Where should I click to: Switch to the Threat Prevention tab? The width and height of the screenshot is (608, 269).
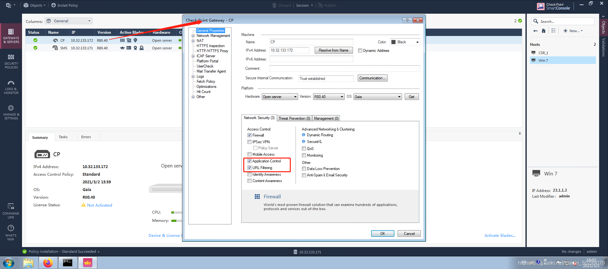click(294, 118)
